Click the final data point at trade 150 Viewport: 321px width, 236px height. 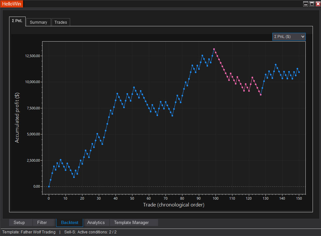coord(299,72)
